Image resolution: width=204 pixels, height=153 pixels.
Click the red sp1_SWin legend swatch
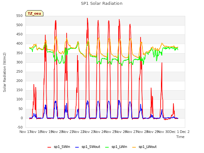pos(49,147)
